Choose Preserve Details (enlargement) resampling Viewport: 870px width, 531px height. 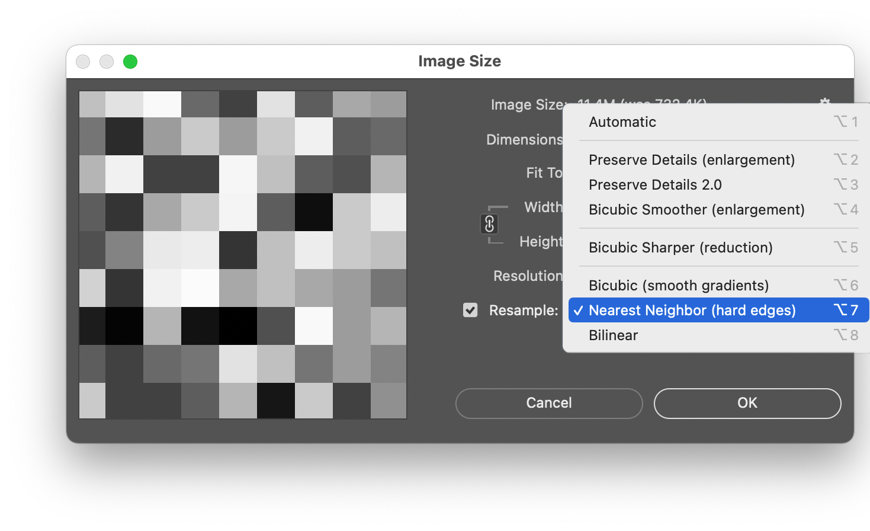(691, 160)
